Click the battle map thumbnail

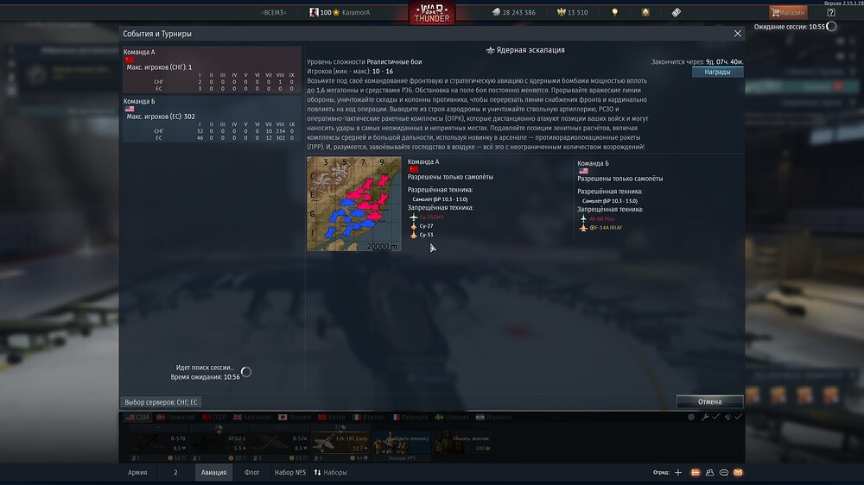pyautogui.click(x=354, y=204)
